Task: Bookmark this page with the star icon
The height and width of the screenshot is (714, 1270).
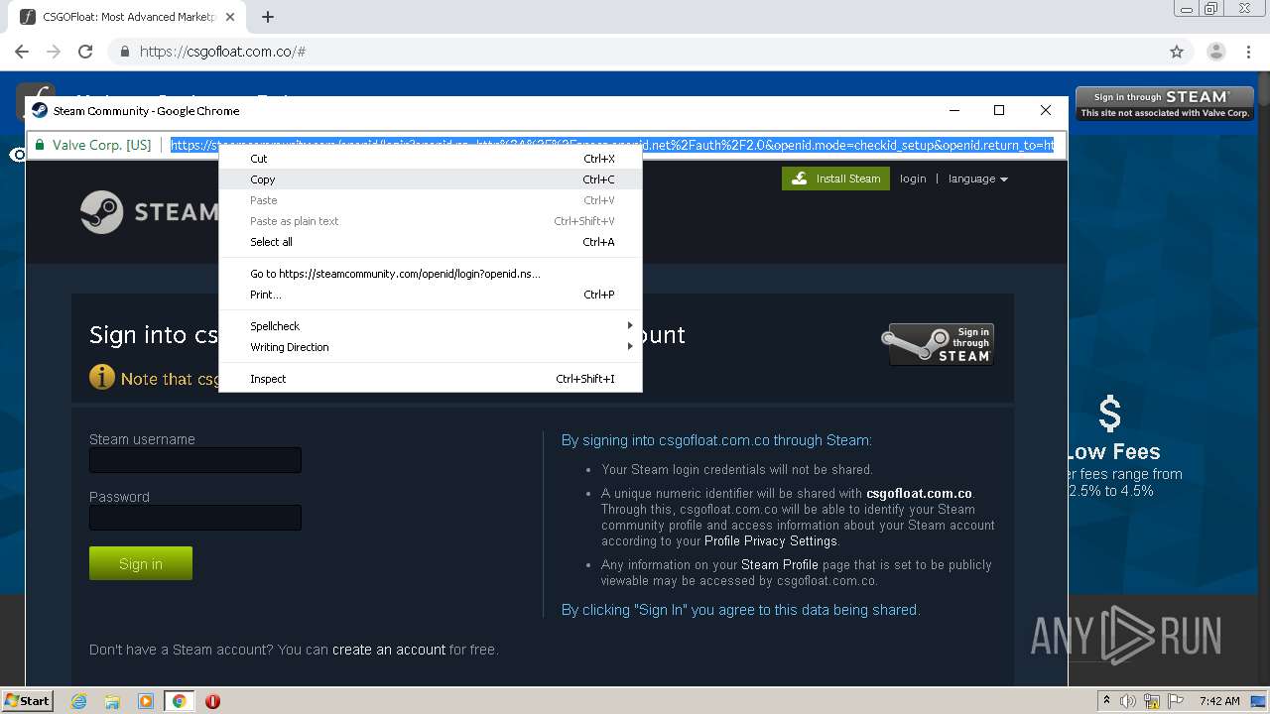Action: tap(1177, 52)
